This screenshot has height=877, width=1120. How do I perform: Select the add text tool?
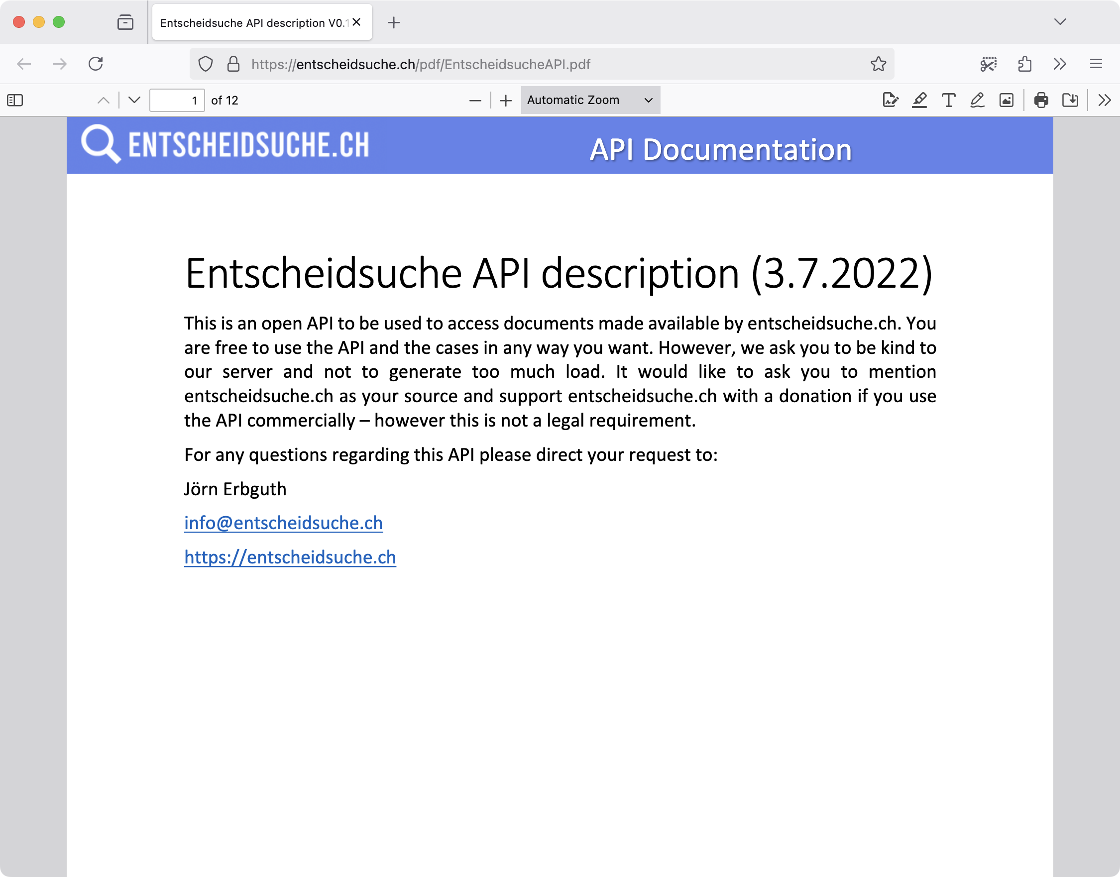(948, 100)
